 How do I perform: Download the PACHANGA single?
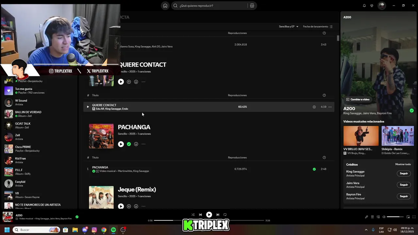coord(136,144)
